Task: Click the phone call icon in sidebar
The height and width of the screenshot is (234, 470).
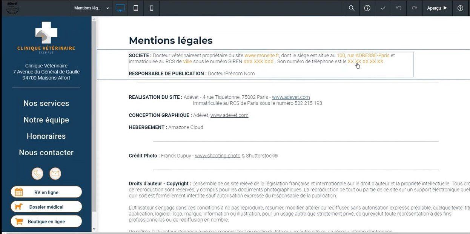Action: pyautogui.click(x=37, y=174)
